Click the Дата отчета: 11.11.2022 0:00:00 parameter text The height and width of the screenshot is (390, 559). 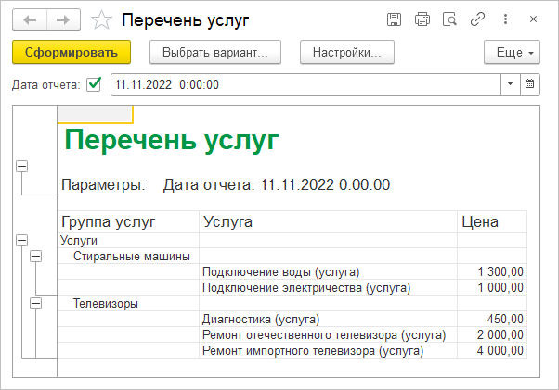tap(277, 185)
